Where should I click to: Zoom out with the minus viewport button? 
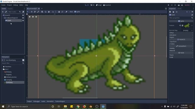pyautogui.click(x=30, y=17)
